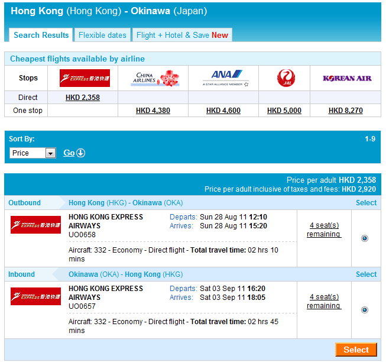Click the HKD 4,600 ANA fare link
The image size is (386, 362).
click(223, 111)
